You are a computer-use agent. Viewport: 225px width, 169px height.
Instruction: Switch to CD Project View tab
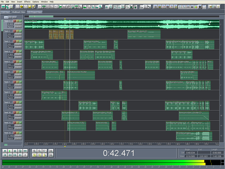[x=35, y=12]
